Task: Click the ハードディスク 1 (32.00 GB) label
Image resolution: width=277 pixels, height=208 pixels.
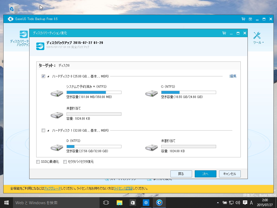Action: (x=80, y=130)
